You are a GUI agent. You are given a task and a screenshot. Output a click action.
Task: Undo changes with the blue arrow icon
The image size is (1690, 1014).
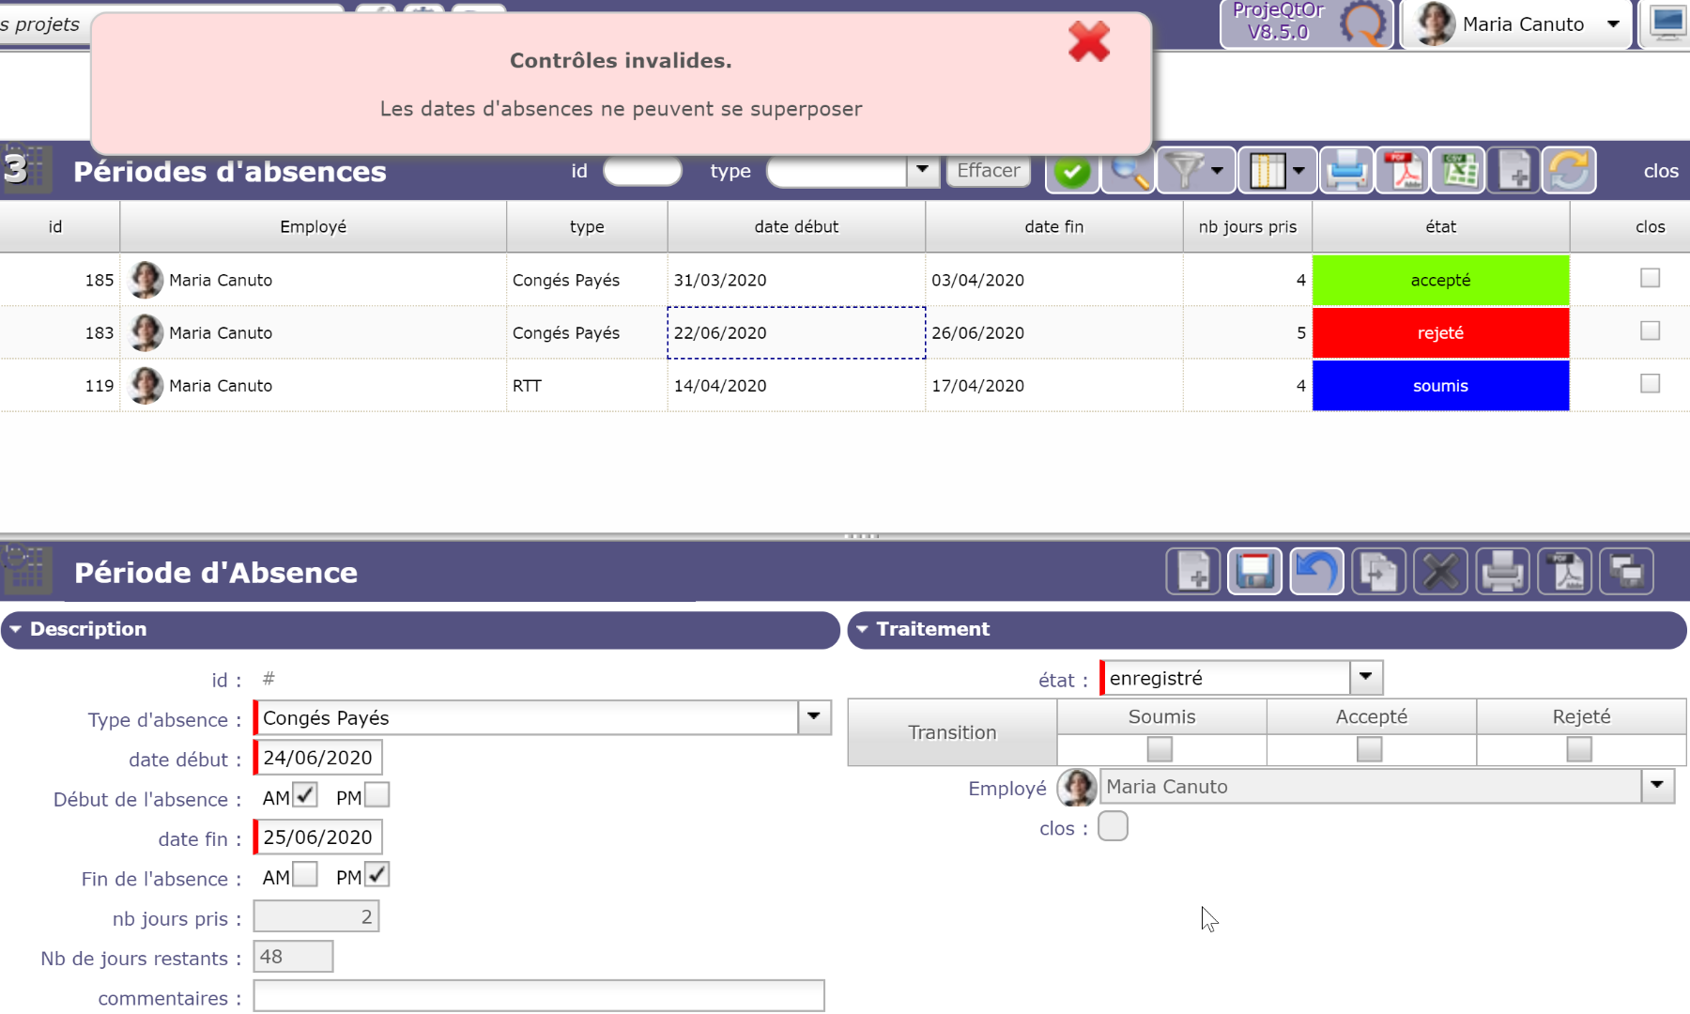click(x=1316, y=571)
